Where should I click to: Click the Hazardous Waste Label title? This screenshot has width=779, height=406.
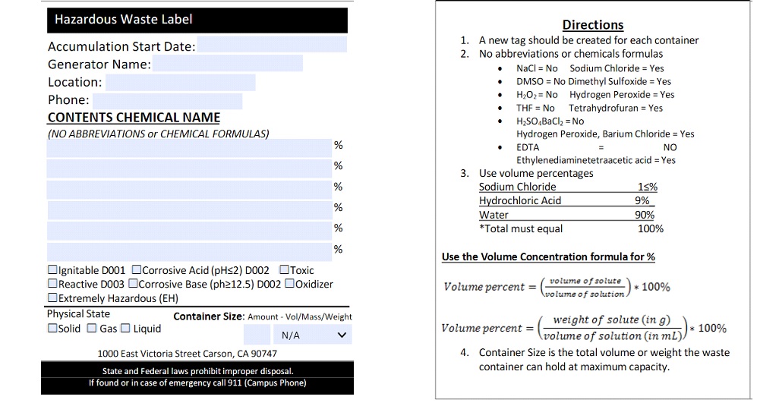point(123,20)
